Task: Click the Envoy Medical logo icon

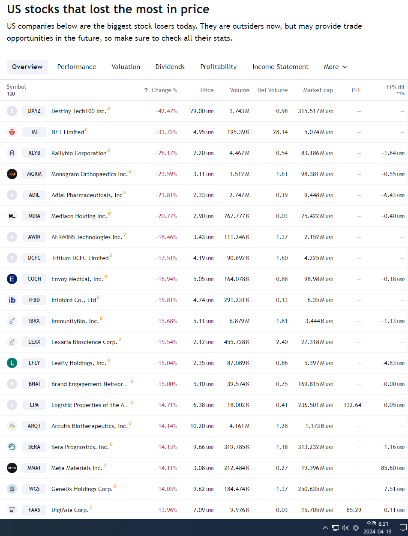Action: tap(12, 279)
